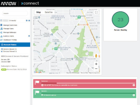Open map Terms of Use link
The width and height of the screenshot is (140, 105).
(x=84, y=73)
